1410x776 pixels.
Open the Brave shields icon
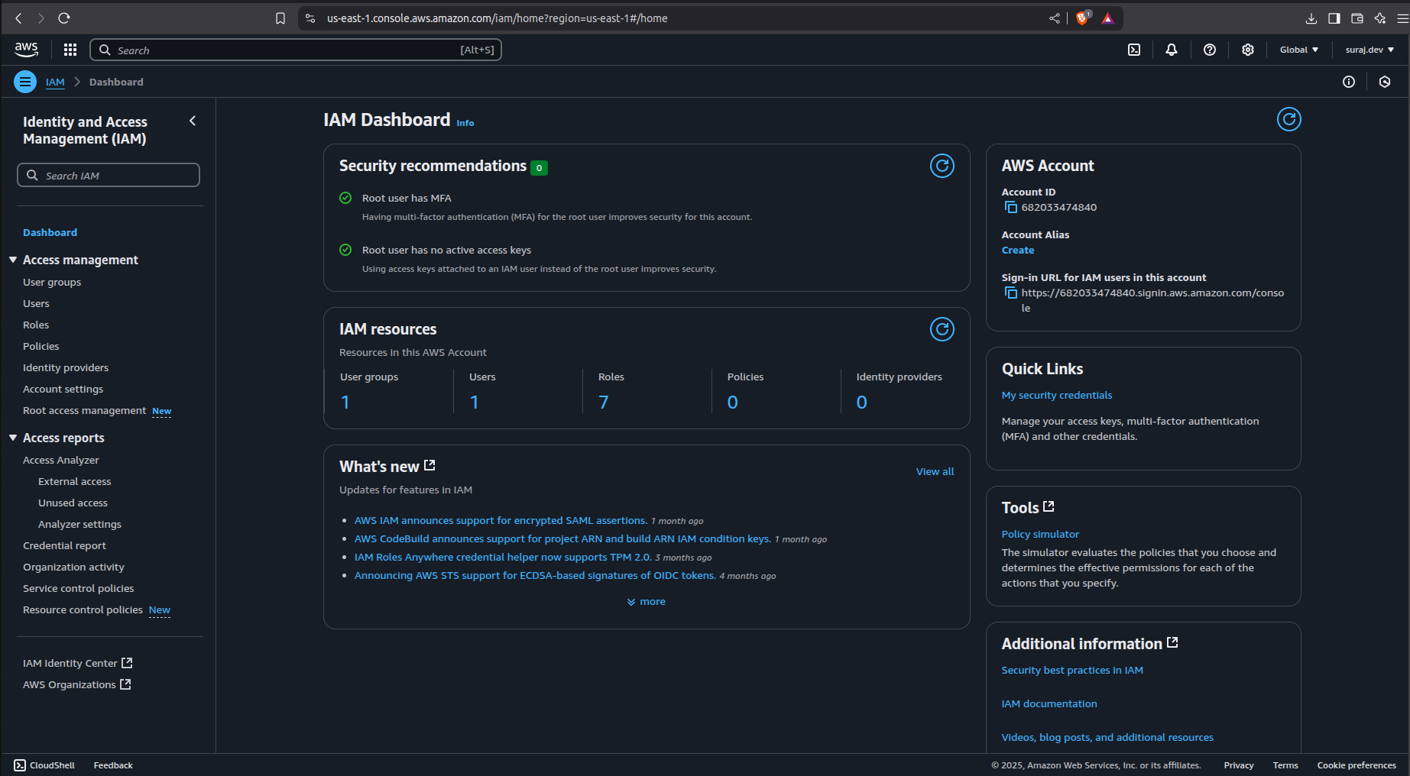pyautogui.click(x=1082, y=18)
